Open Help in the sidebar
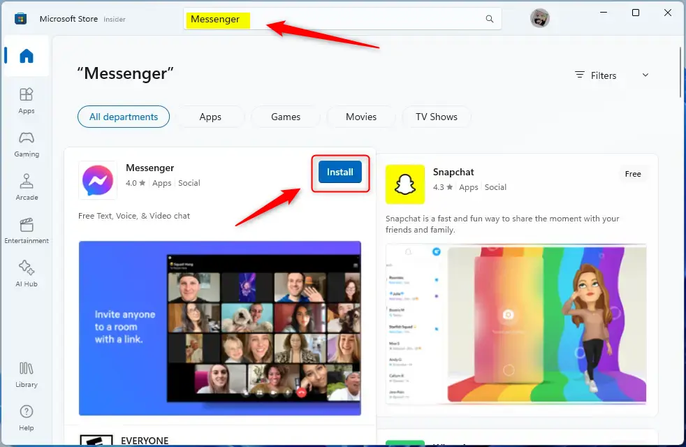 coord(27,418)
